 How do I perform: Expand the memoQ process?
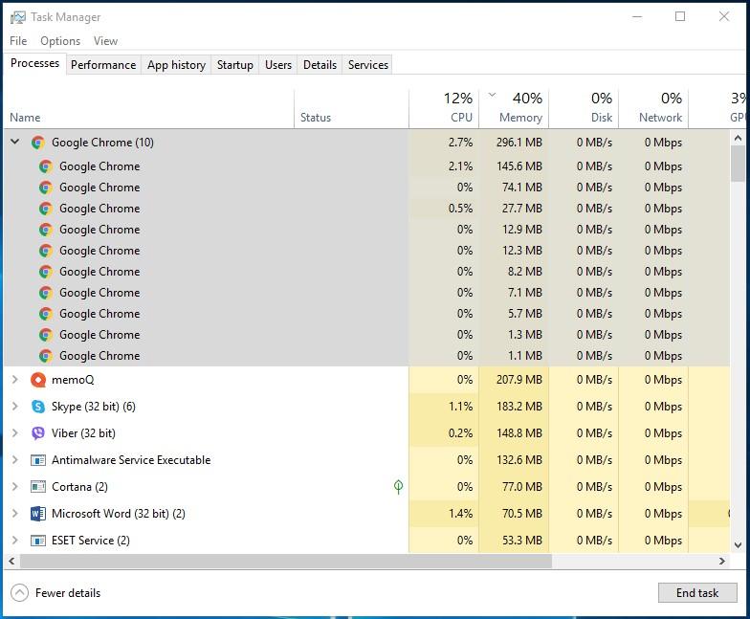pos(15,379)
